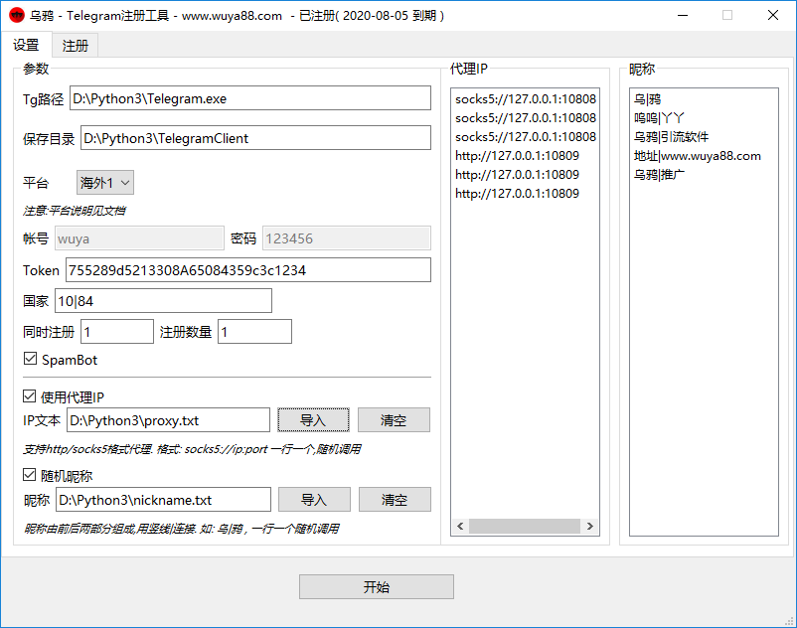Click the proxy list horizontal scrollbar thumb
The width and height of the screenshot is (797, 628).
click(525, 526)
